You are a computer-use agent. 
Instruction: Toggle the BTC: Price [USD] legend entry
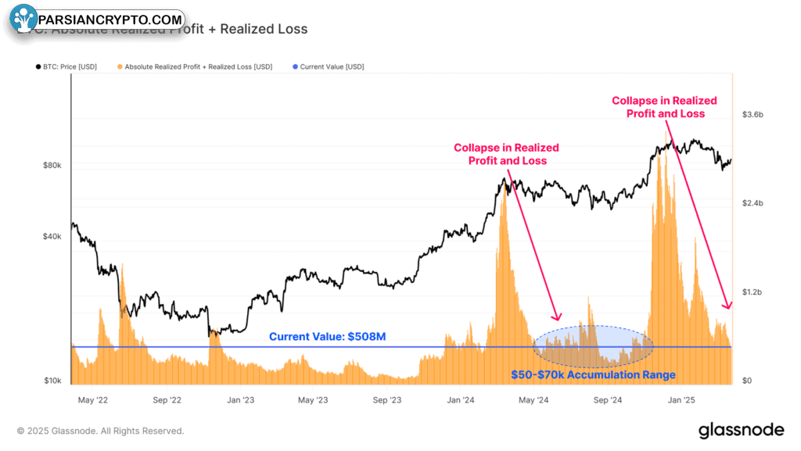point(66,67)
